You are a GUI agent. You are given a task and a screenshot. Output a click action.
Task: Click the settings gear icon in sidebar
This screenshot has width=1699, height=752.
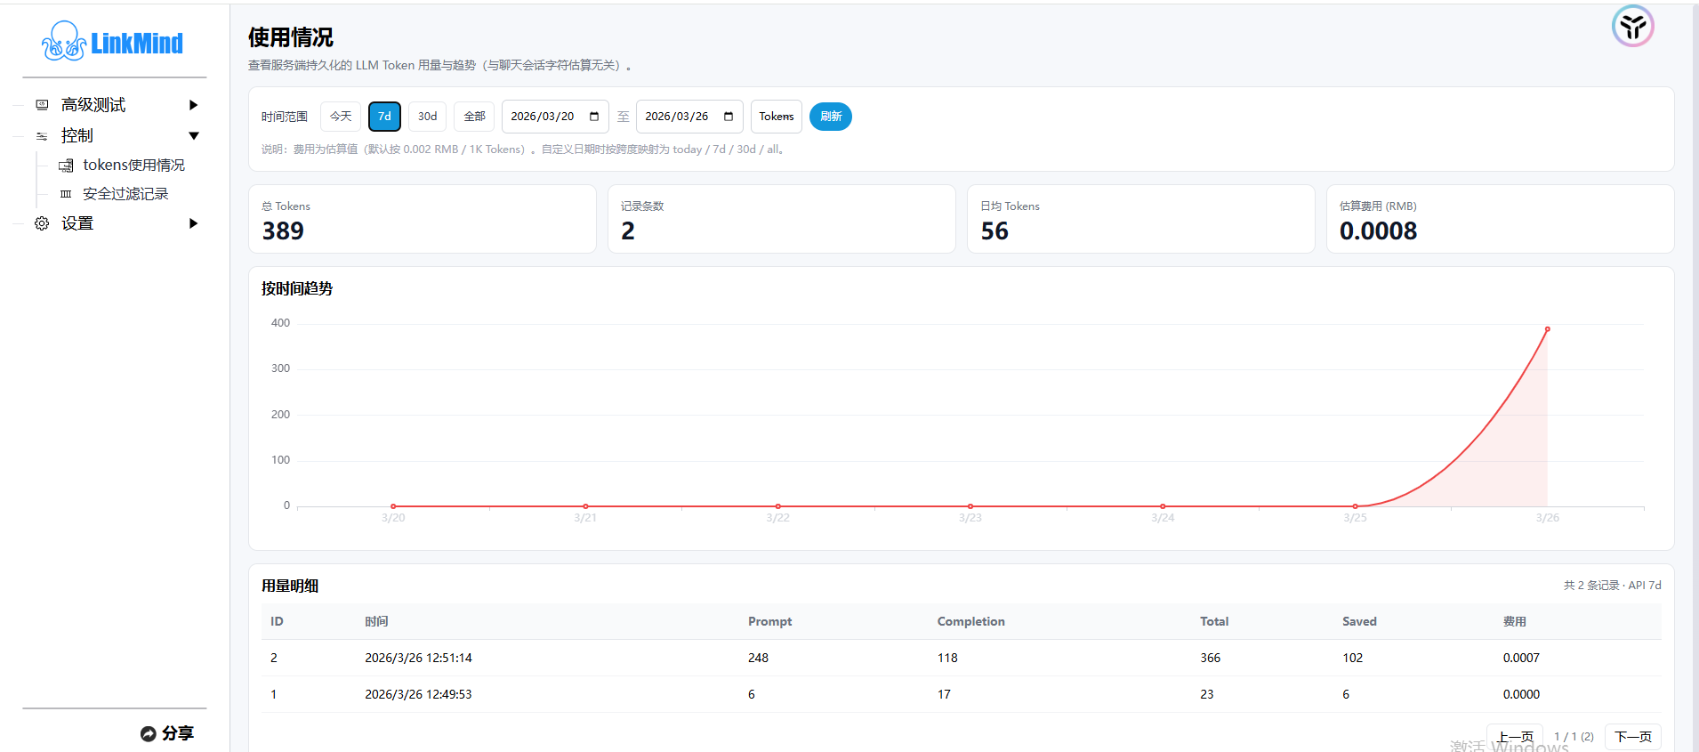click(42, 223)
